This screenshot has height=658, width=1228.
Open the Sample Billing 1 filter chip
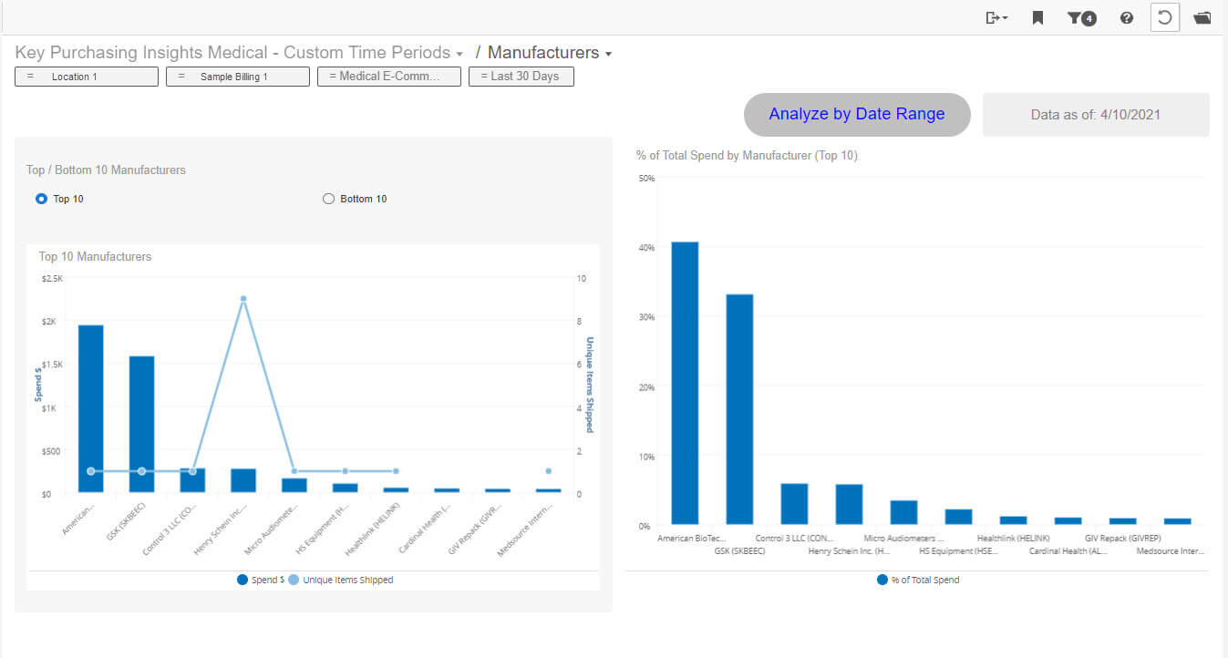(x=237, y=77)
